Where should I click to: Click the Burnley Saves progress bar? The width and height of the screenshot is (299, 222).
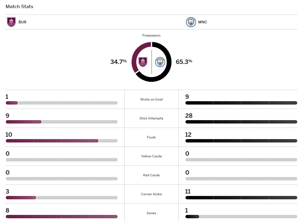tap(61, 217)
